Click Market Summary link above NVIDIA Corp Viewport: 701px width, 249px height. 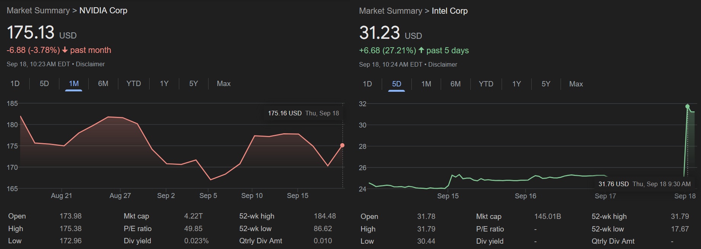pyautogui.click(x=38, y=11)
